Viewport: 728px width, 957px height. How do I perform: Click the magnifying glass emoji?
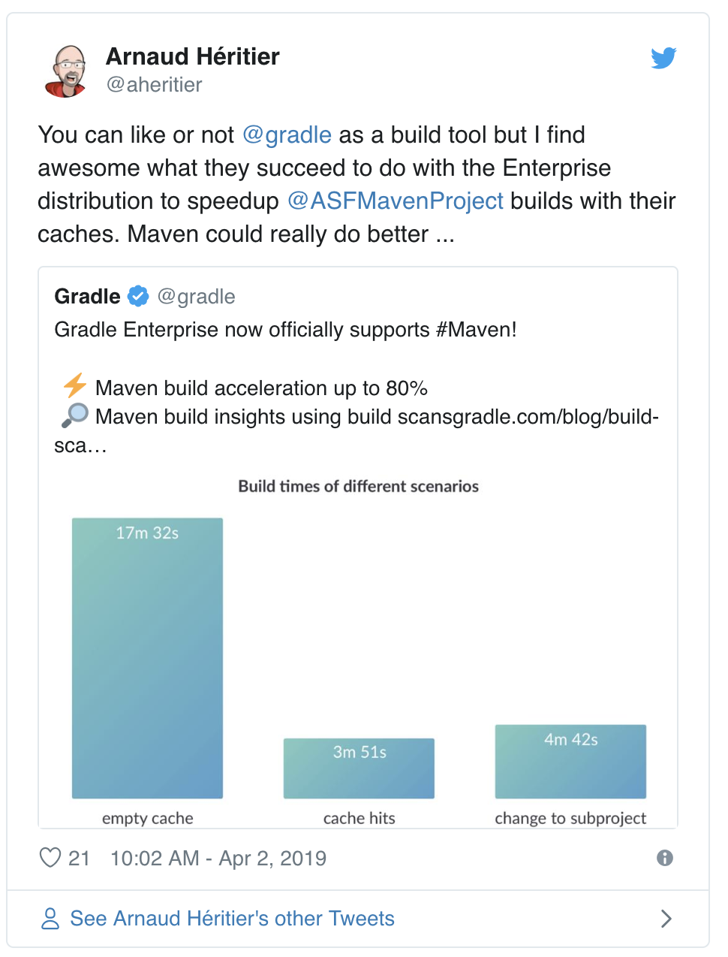pos(75,415)
